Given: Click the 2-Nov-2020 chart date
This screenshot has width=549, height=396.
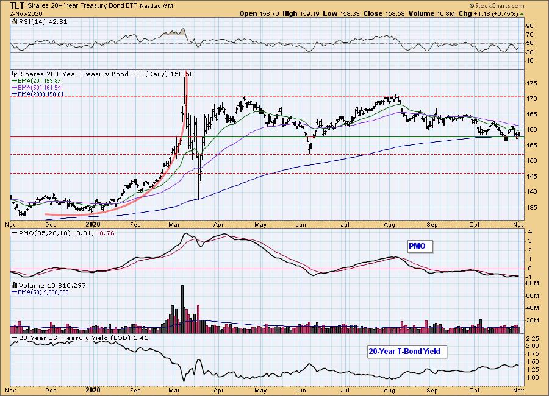Looking at the screenshot, I should point(26,13).
